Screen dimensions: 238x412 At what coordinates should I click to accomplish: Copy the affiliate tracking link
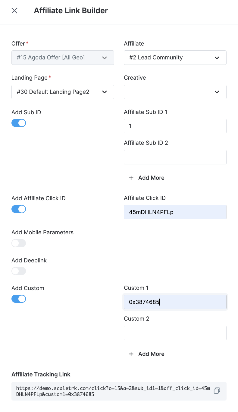[x=217, y=391]
